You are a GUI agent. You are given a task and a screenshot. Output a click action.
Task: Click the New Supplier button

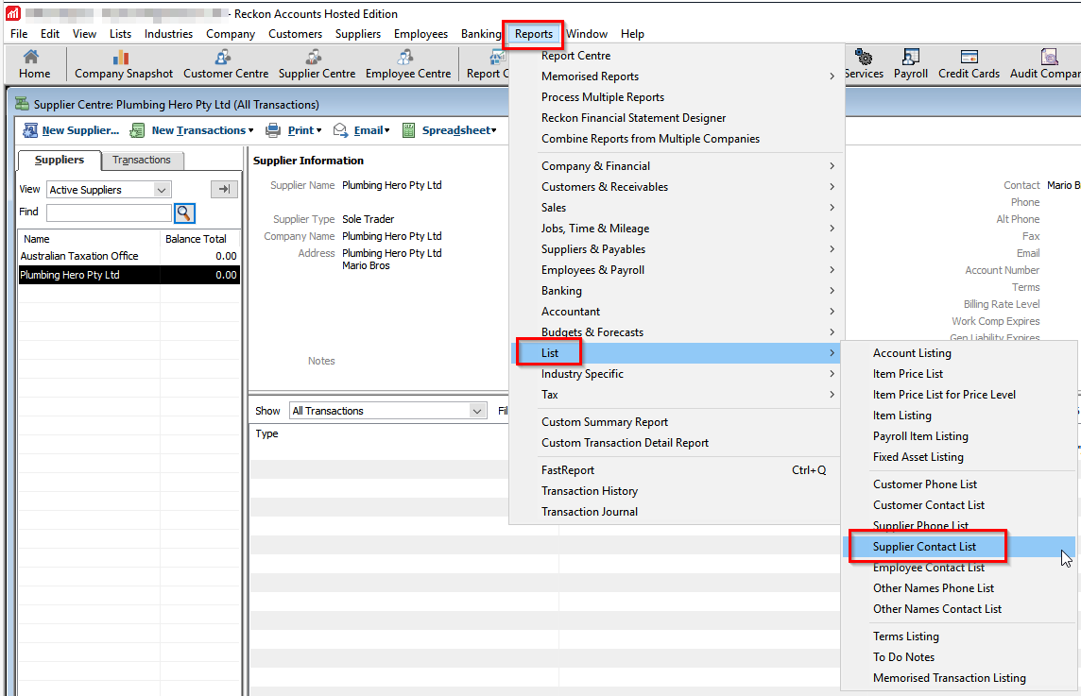click(x=71, y=130)
